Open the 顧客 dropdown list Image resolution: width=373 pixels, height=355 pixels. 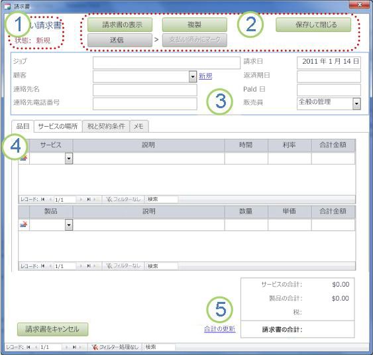tap(193, 76)
